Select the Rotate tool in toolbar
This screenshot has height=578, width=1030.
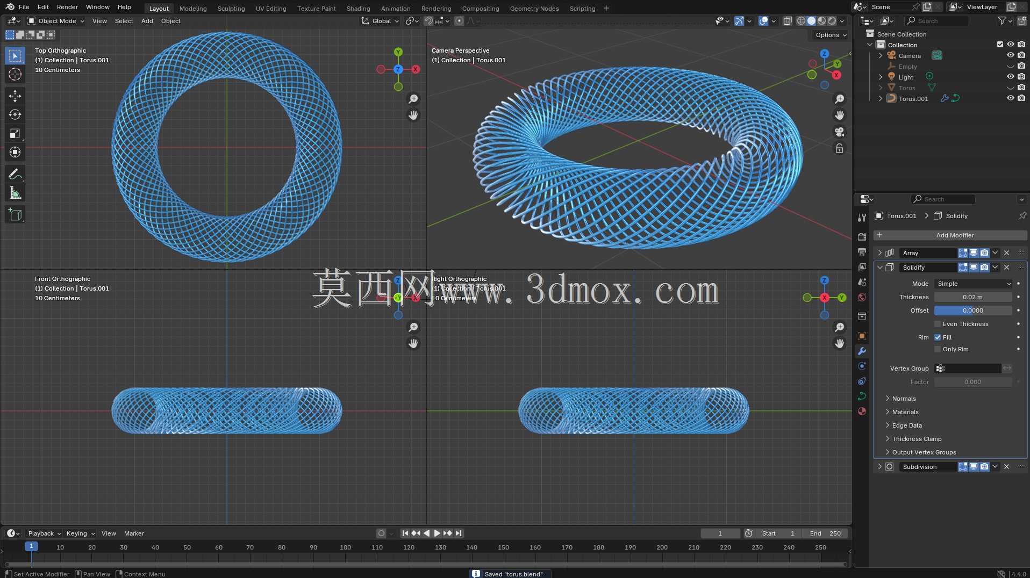pos(15,114)
